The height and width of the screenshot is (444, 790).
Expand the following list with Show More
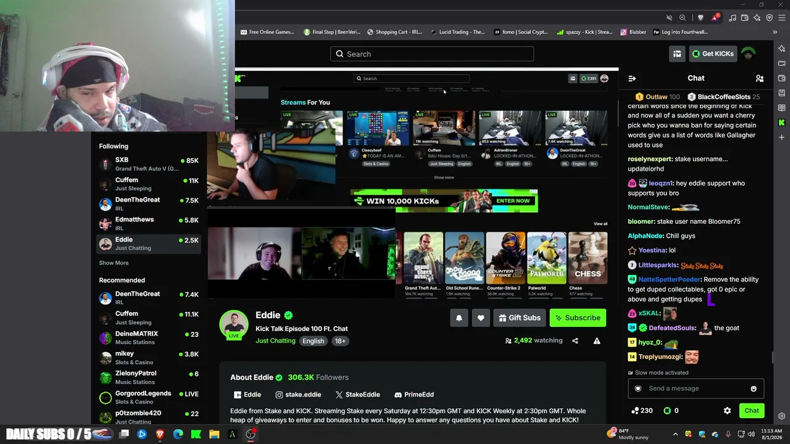(114, 263)
